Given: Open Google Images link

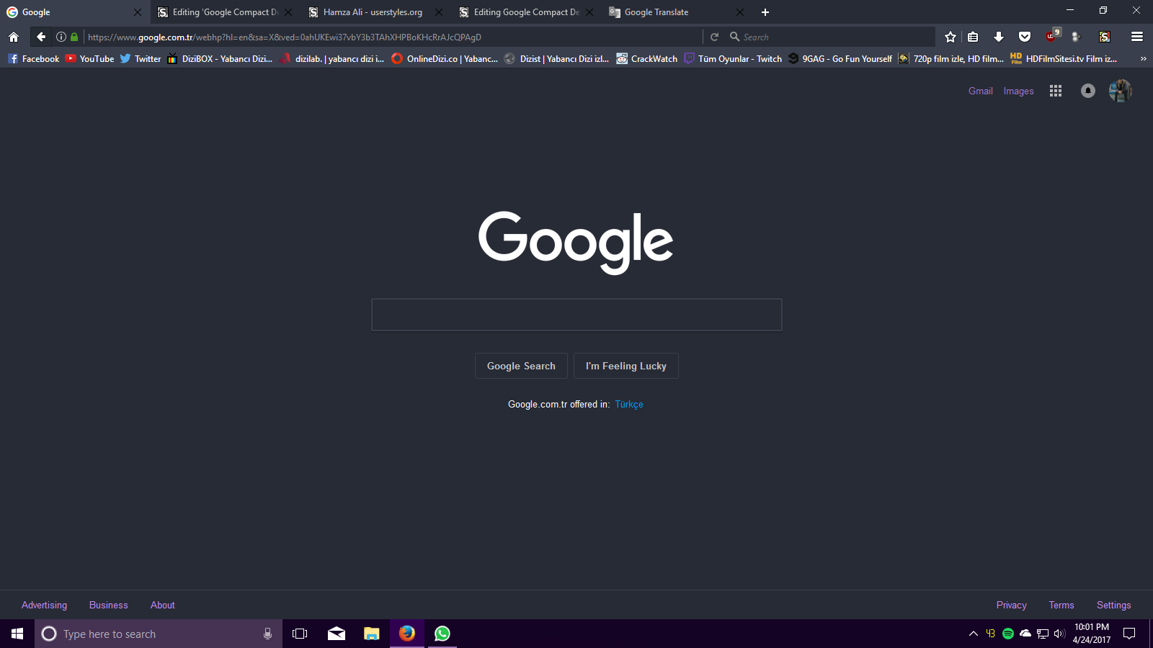Looking at the screenshot, I should tap(1018, 91).
